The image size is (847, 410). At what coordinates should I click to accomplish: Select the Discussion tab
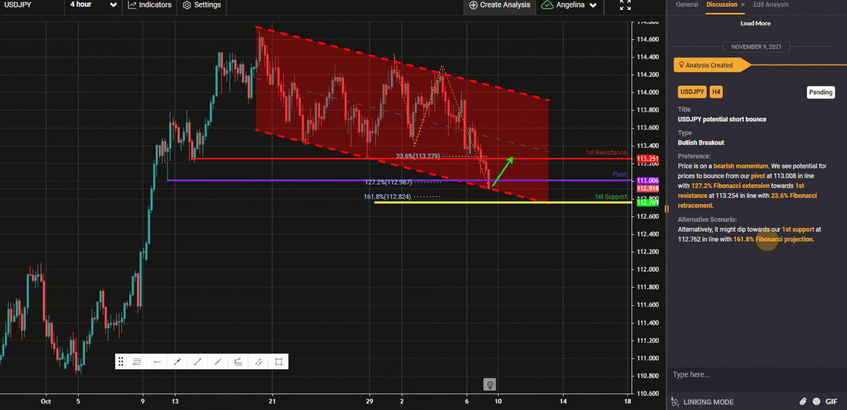point(721,4)
